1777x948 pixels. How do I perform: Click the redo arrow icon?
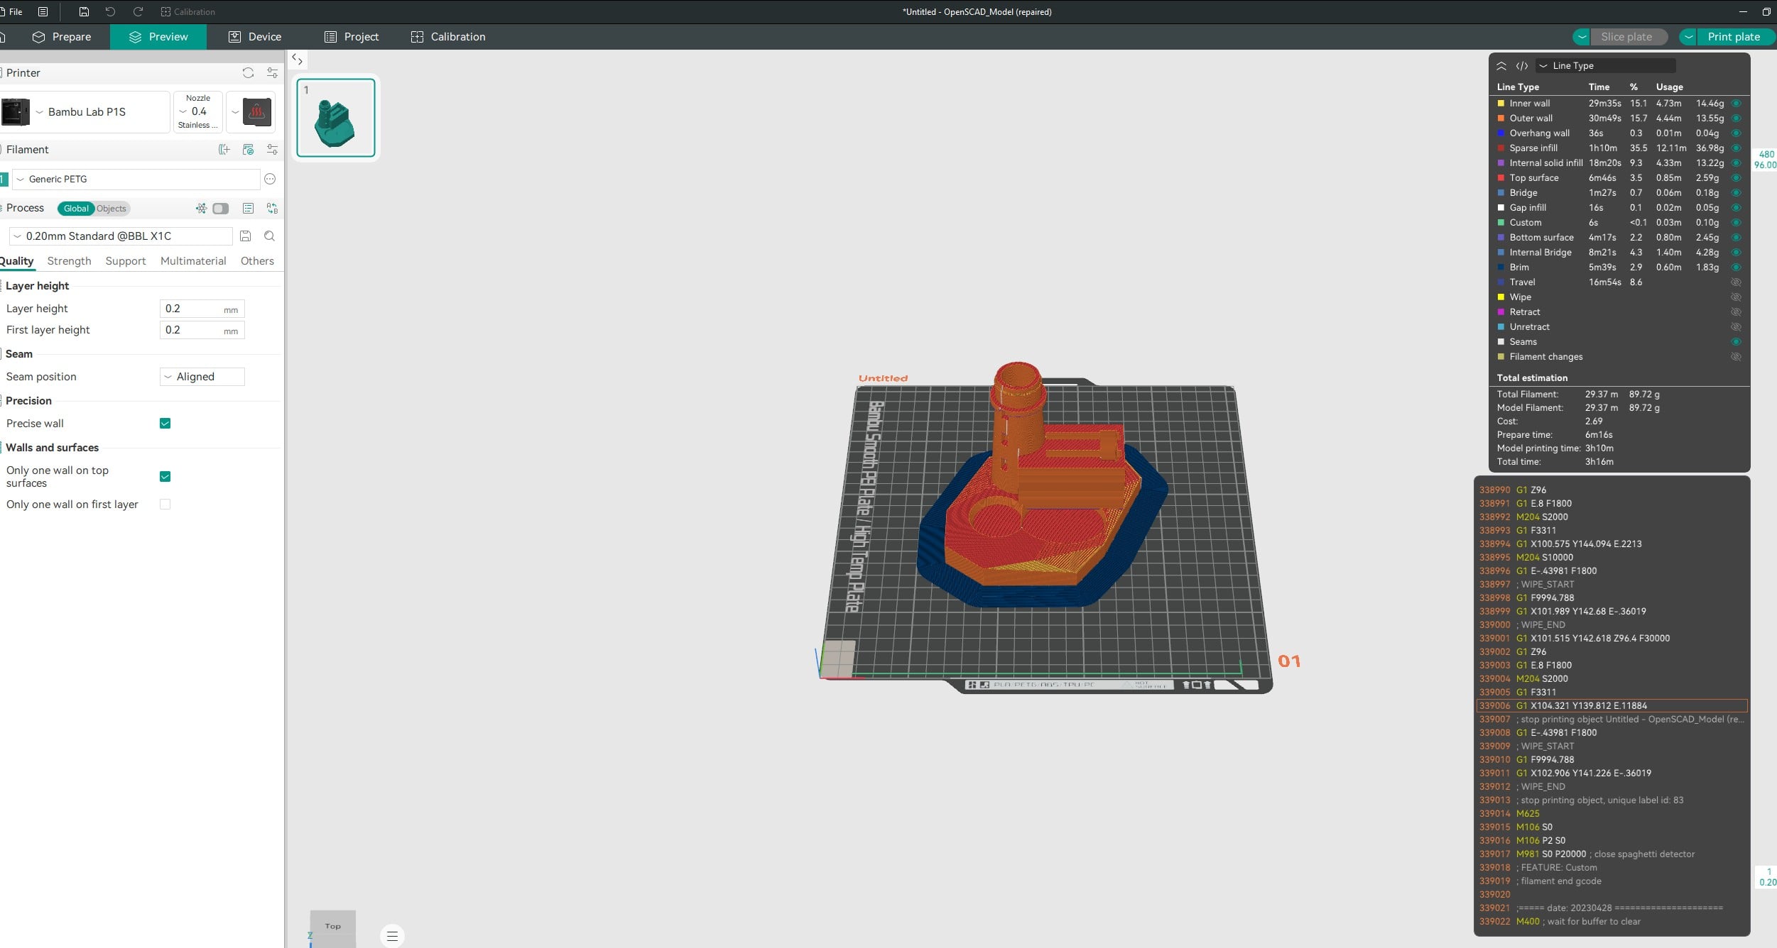138,11
